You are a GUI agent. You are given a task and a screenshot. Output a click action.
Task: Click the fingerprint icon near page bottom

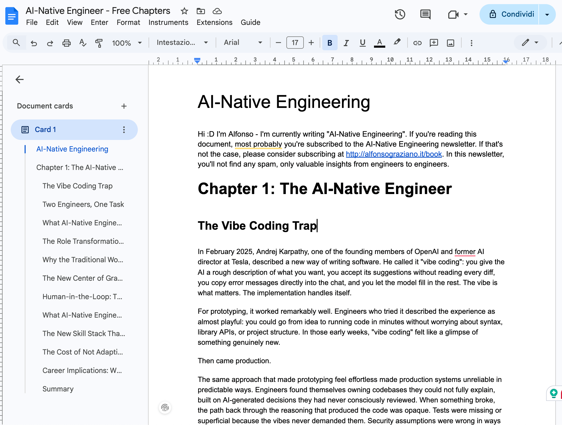click(165, 408)
